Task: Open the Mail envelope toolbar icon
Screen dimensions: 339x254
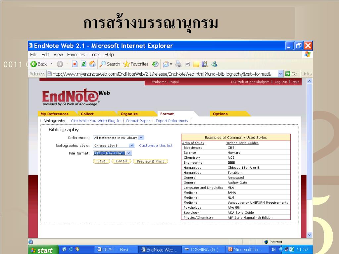Action: point(166,64)
